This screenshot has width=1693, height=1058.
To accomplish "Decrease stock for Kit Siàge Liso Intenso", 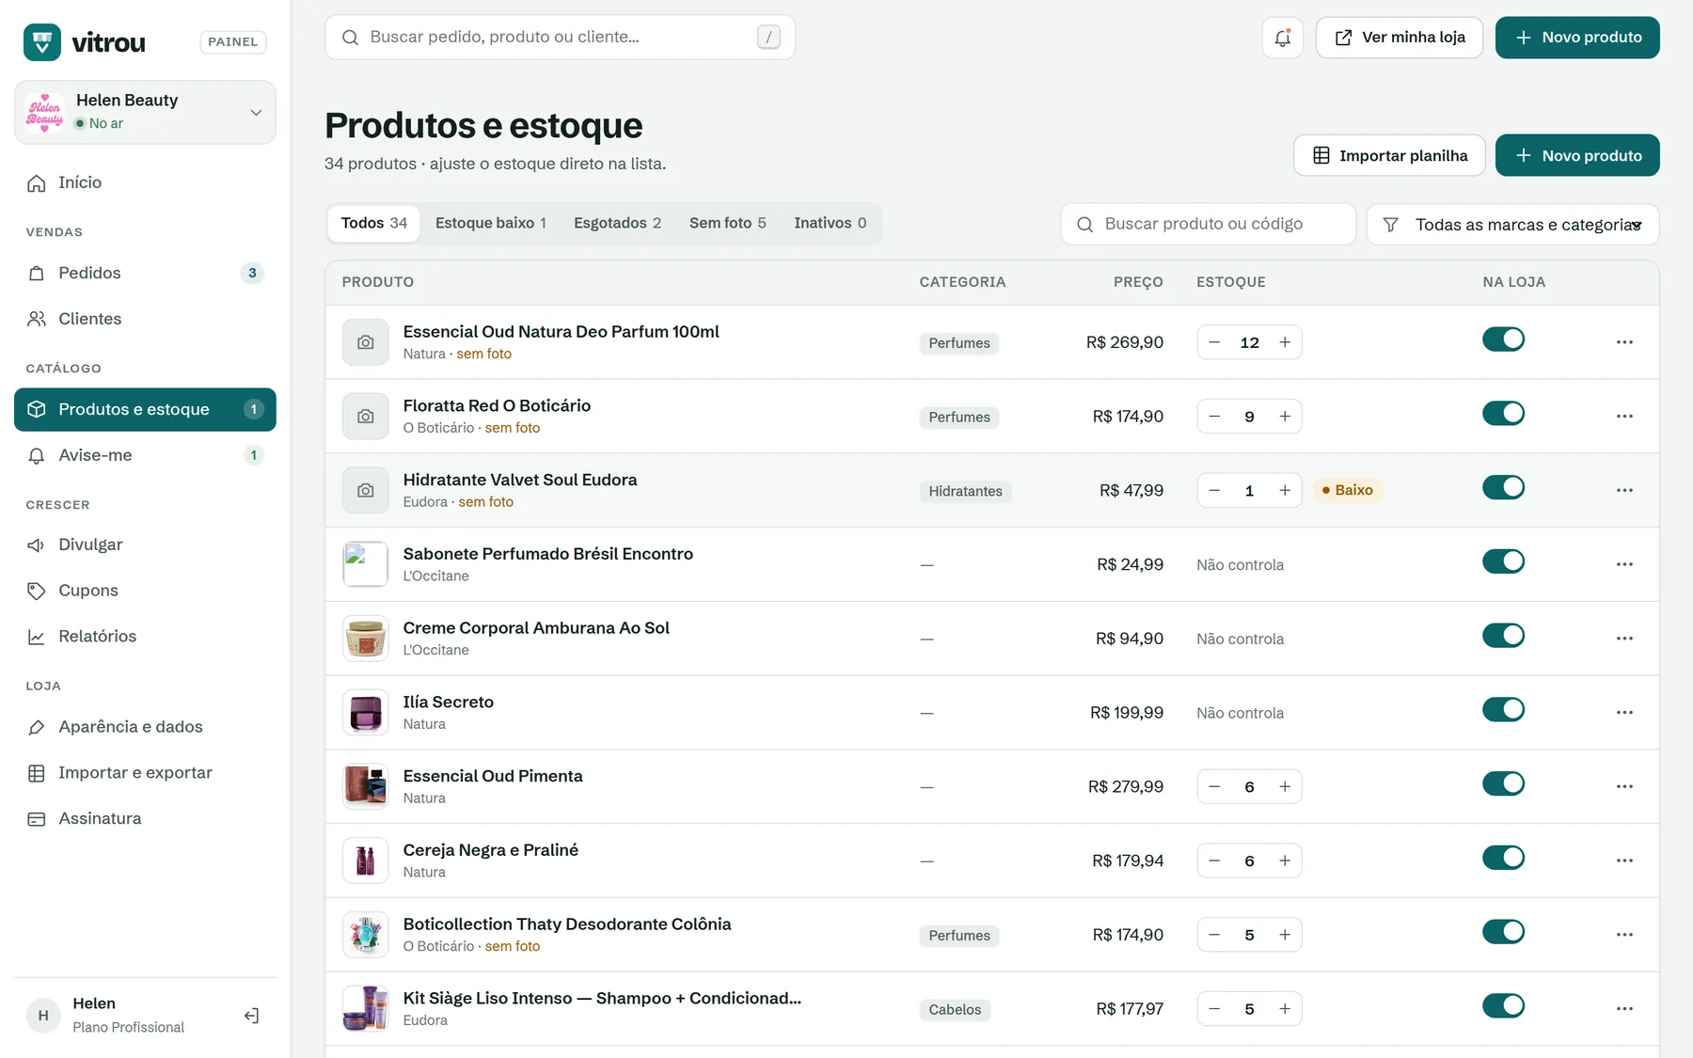I will [1214, 1009].
